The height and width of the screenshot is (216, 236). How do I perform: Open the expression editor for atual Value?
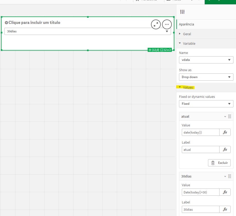click(x=225, y=132)
